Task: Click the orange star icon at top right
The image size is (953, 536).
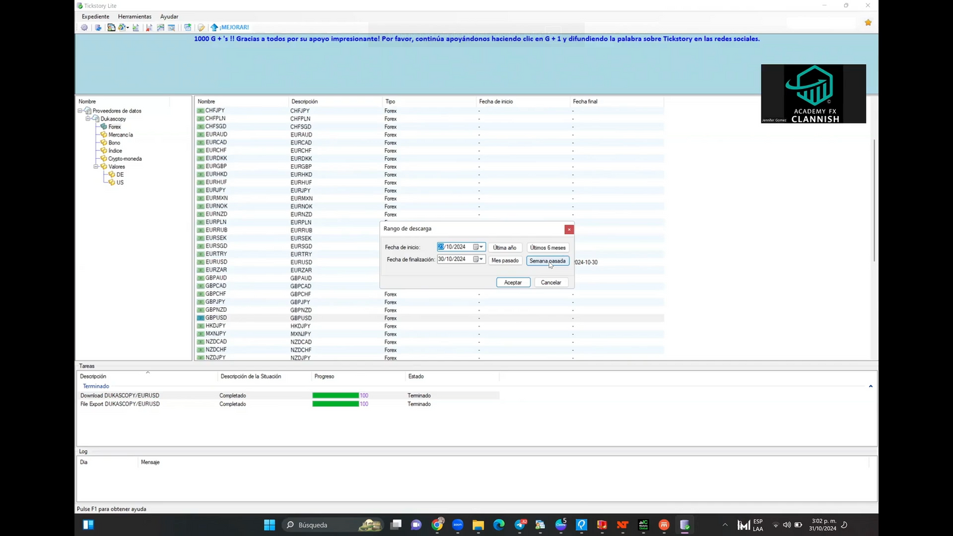Action: 868,22
